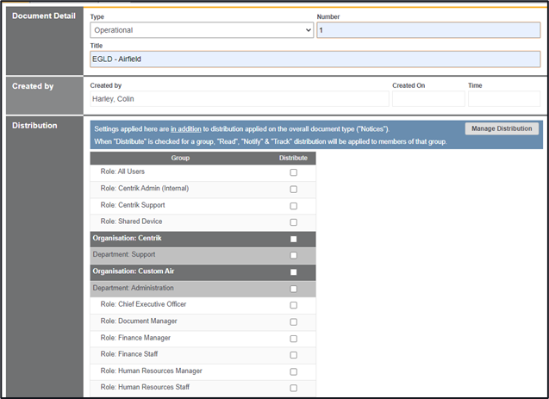549x399 pixels.
Task: Open the Type dropdown showing Operational
Action: [x=201, y=30]
